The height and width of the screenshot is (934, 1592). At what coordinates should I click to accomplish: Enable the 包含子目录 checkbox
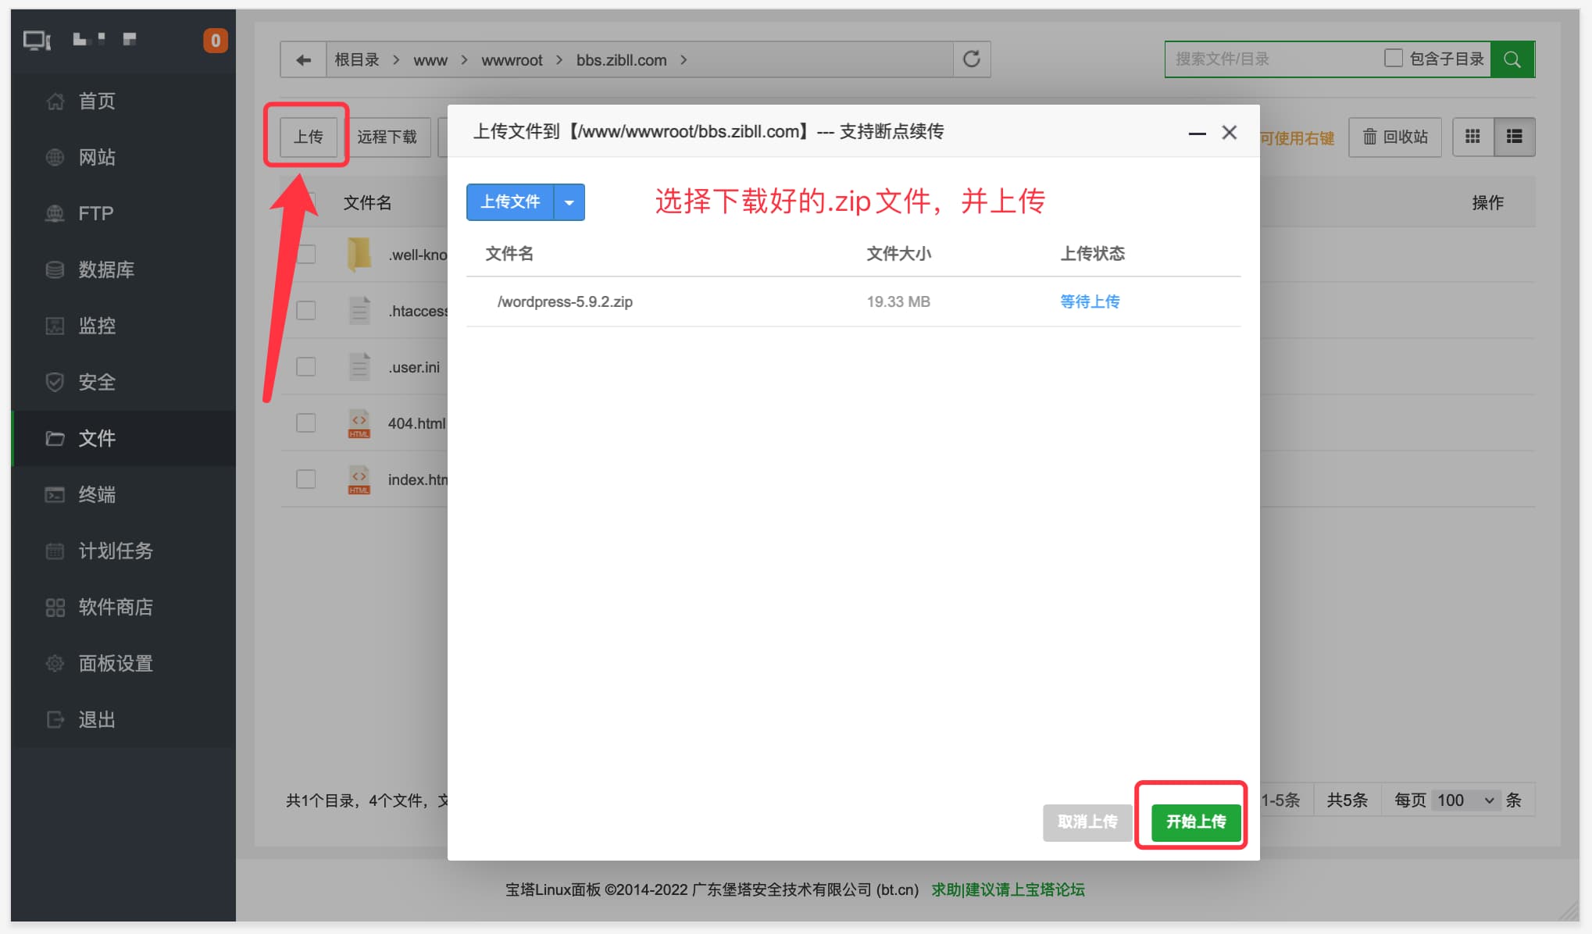[x=1394, y=57]
